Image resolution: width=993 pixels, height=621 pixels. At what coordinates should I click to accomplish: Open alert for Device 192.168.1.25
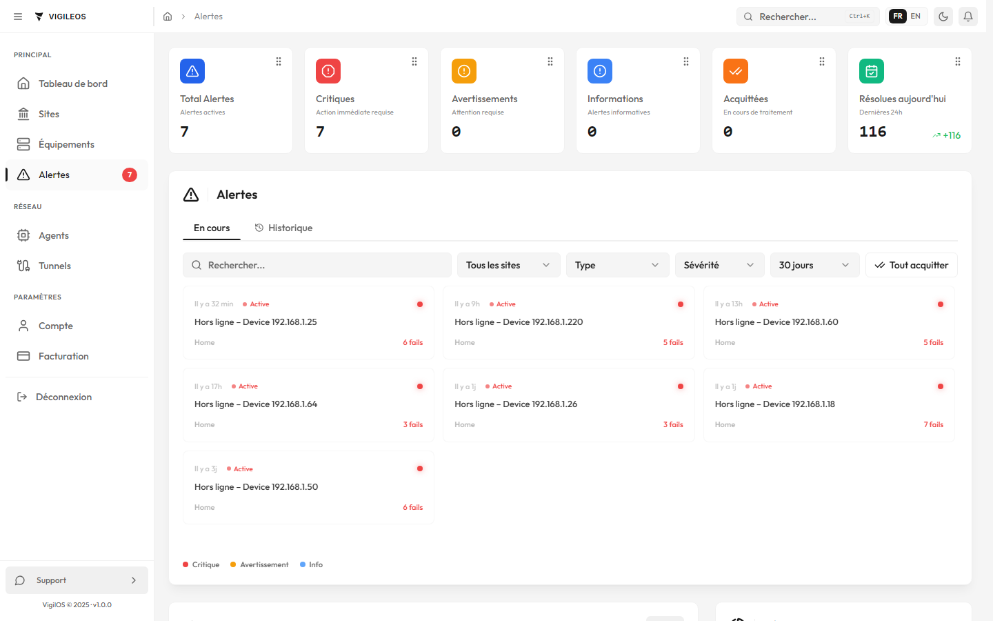tap(308, 323)
